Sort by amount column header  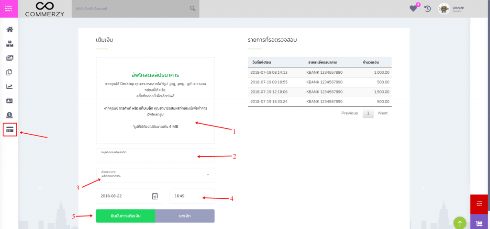371,62
